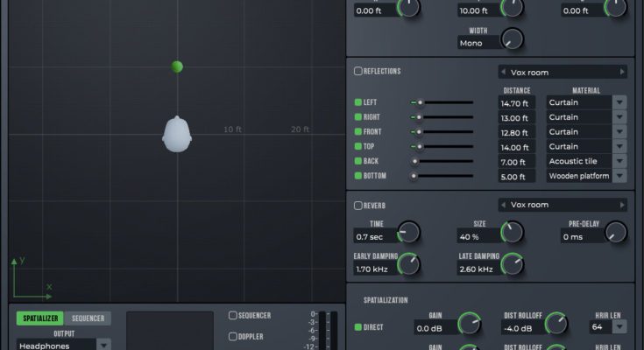644x350 pixels.
Task: Click the listener head icon
Action: tap(177, 135)
